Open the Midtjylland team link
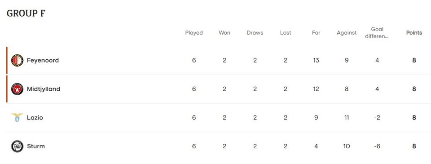 [44, 89]
